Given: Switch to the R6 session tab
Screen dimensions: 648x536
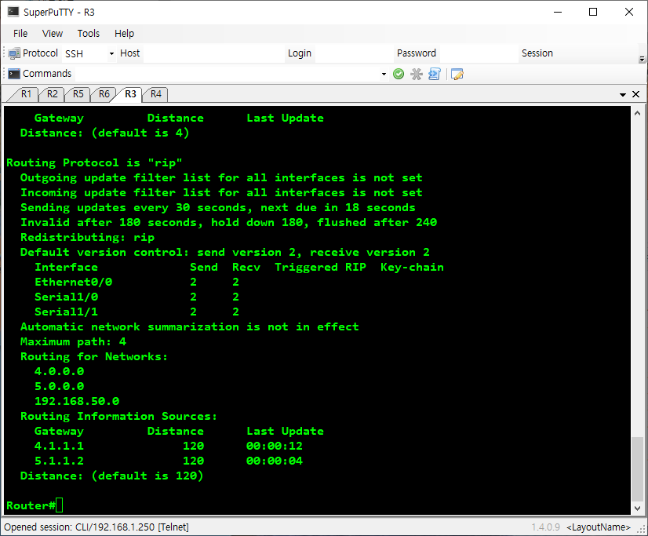Looking at the screenshot, I should click(104, 94).
